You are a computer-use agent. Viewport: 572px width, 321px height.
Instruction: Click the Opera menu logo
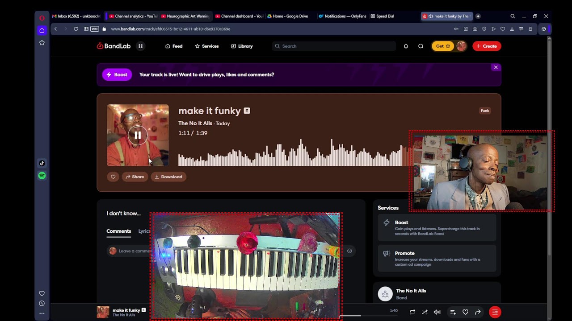click(x=42, y=18)
